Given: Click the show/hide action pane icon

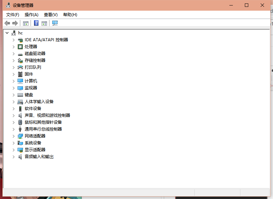Looking at the screenshot, I should click(44, 23).
